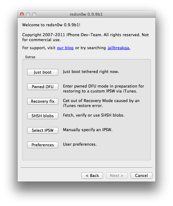Enter Pwned DFU mode

coord(43,87)
